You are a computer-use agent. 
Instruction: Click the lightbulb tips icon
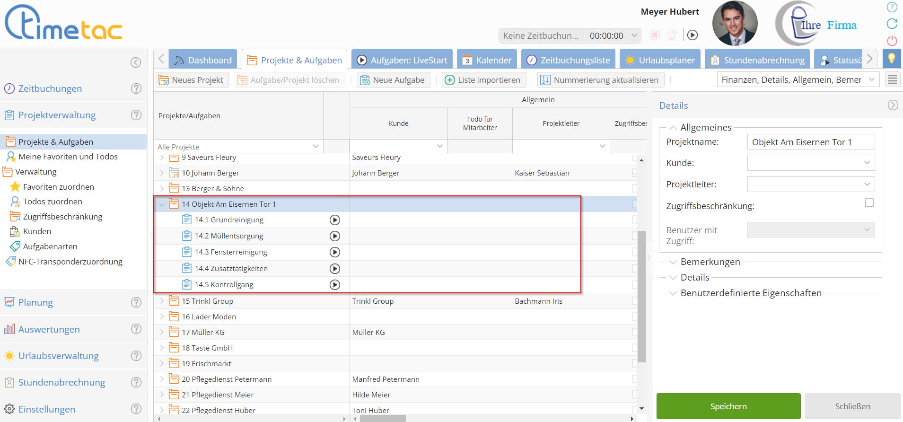[891, 58]
